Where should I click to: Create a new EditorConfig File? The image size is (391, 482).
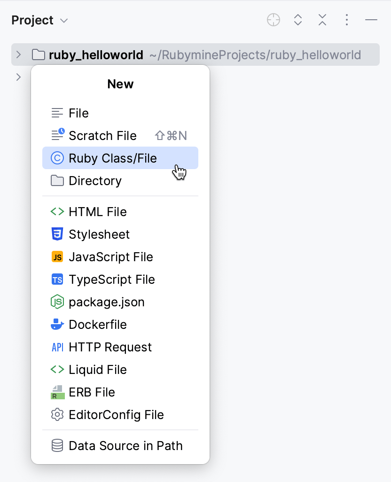point(116,415)
